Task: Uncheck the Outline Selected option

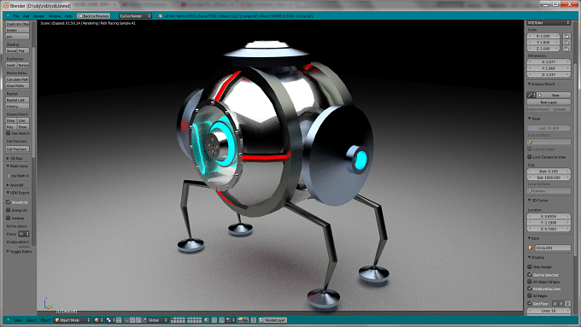Action: 530,274
